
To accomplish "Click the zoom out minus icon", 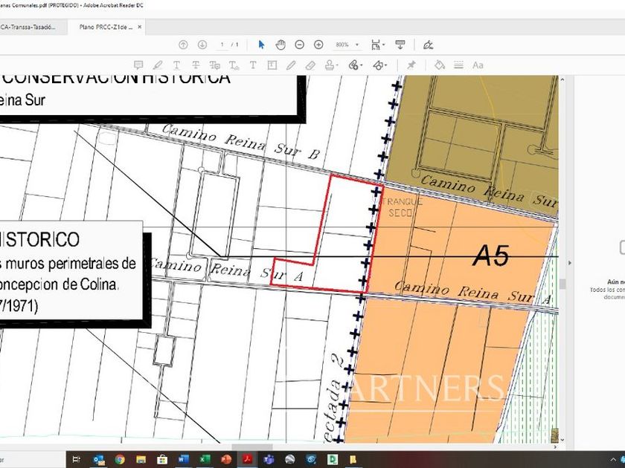I will tap(300, 45).
